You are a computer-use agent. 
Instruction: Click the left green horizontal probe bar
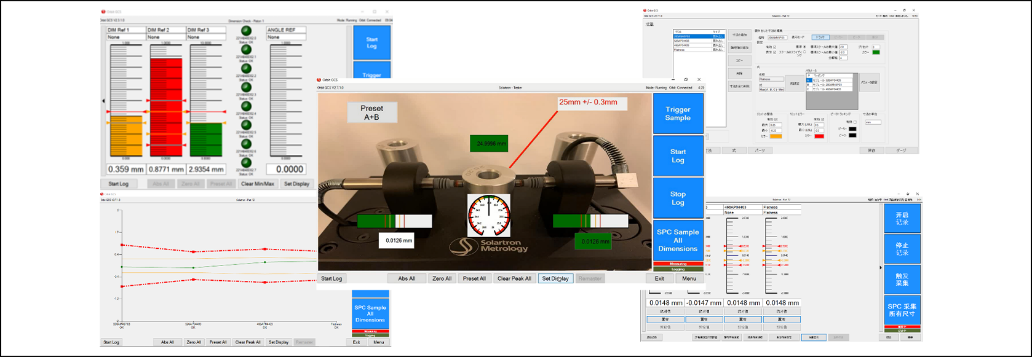click(x=394, y=222)
